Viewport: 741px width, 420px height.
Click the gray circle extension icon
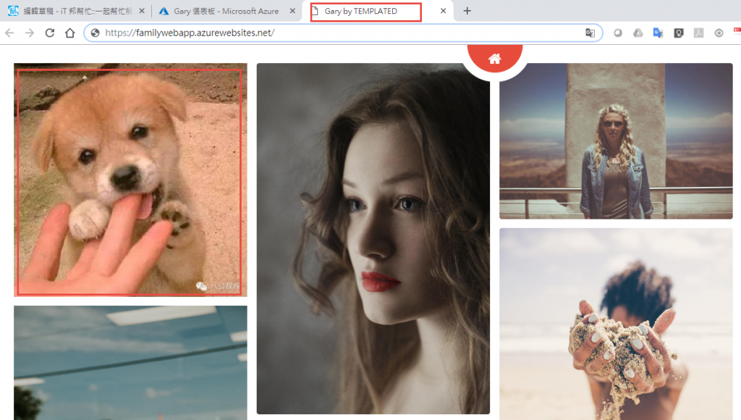(x=618, y=33)
